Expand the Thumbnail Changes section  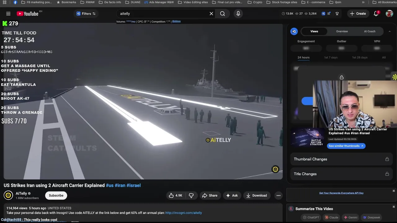341,159
